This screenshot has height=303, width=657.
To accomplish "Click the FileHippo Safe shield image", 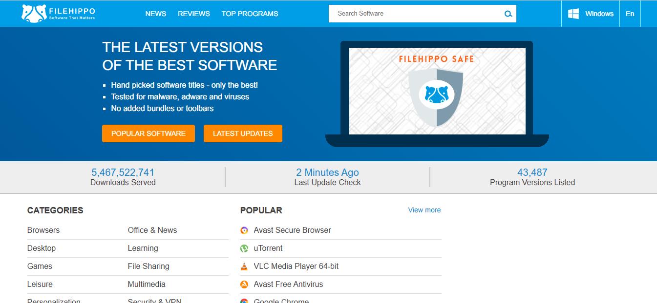I will click(x=436, y=97).
